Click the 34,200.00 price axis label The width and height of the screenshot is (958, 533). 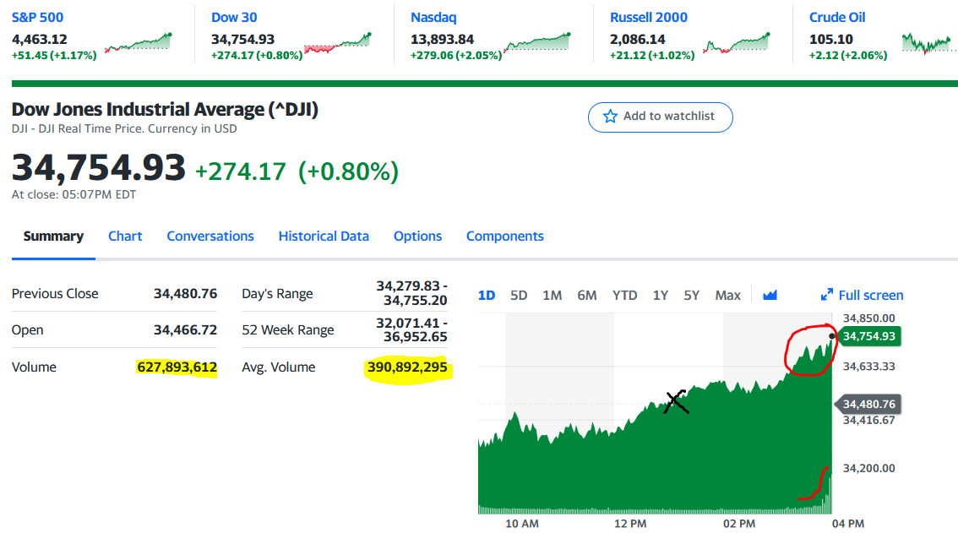point(868,468)
